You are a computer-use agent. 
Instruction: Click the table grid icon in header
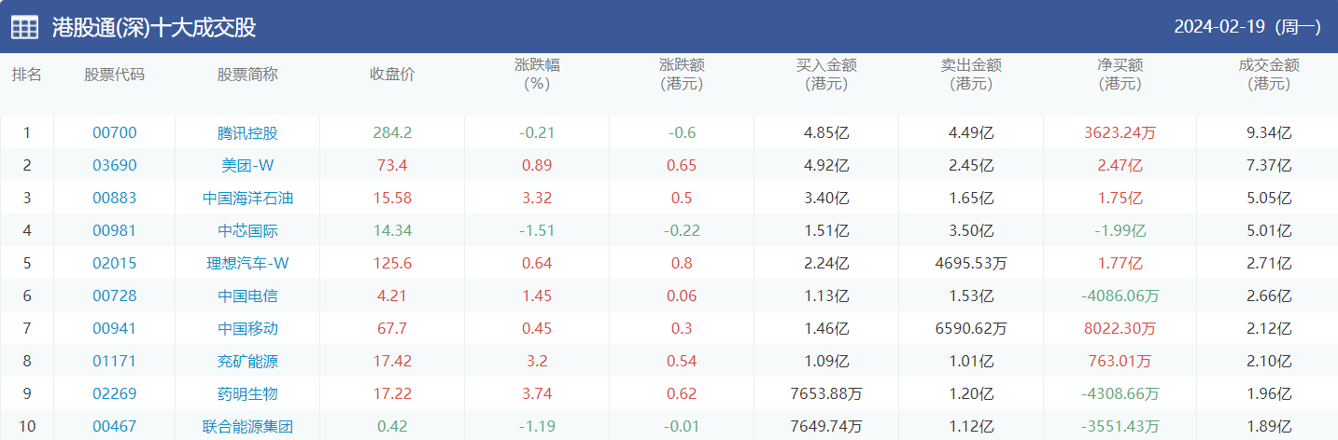coord(24,27)
